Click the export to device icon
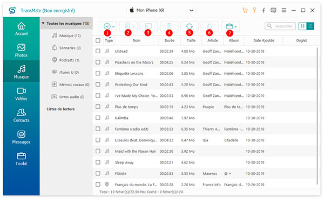This screenshot has width=324, height=199. 127,26
